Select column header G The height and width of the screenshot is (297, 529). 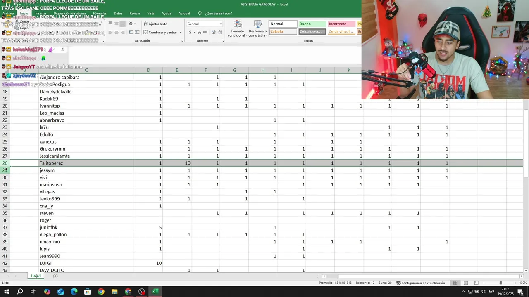[234, 70]
